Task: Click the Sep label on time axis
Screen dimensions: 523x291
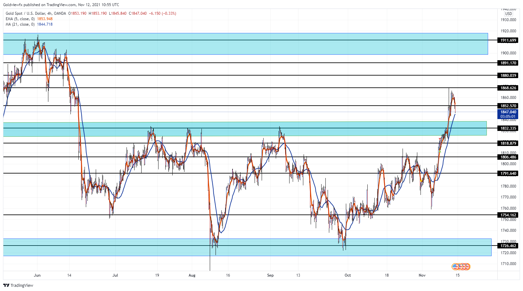Action: point(270,275)
